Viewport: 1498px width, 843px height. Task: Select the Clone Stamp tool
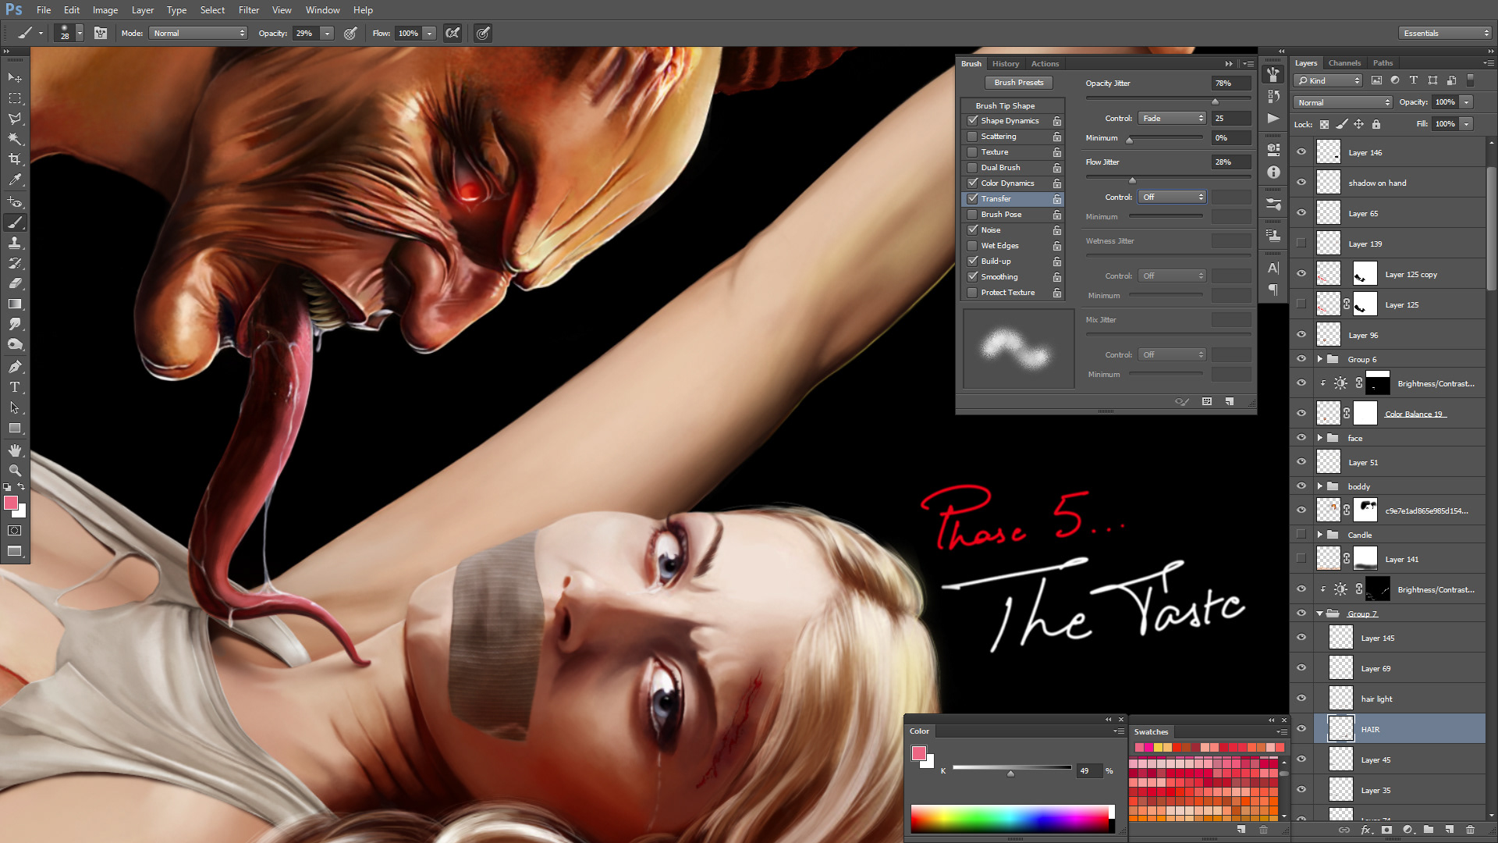(15, 243)
